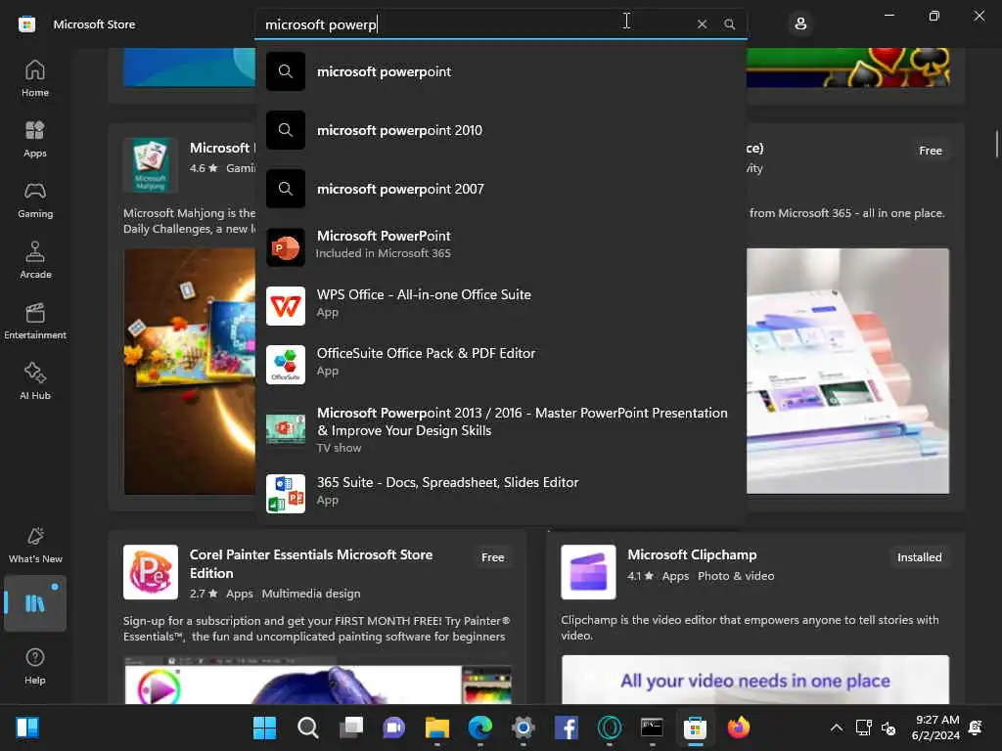This screenshot has width=1002, height=751.
Task: Open What's New in sidebar
Action: [35, 545]
